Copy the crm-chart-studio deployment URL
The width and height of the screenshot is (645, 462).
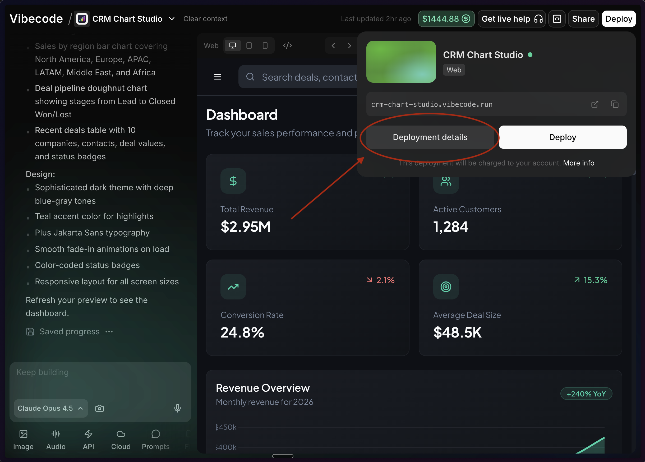pyautogui.click(x=615, y=104)
